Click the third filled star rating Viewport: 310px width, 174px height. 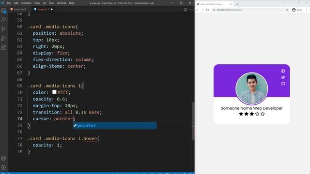pos(252,114)
